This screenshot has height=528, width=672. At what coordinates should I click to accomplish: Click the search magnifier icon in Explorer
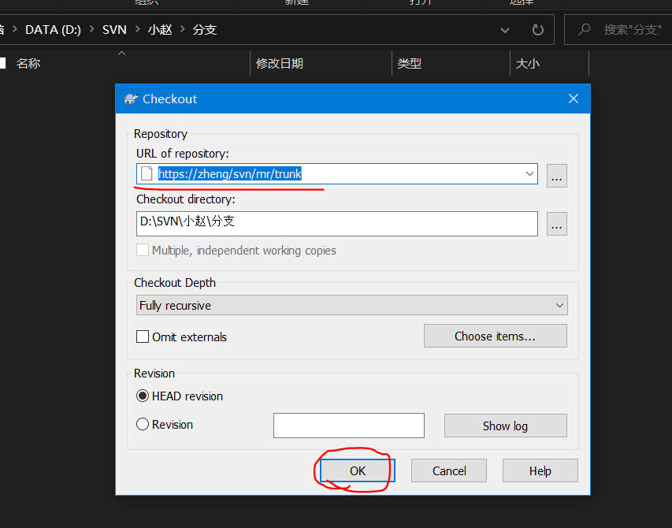pos(584,30)
